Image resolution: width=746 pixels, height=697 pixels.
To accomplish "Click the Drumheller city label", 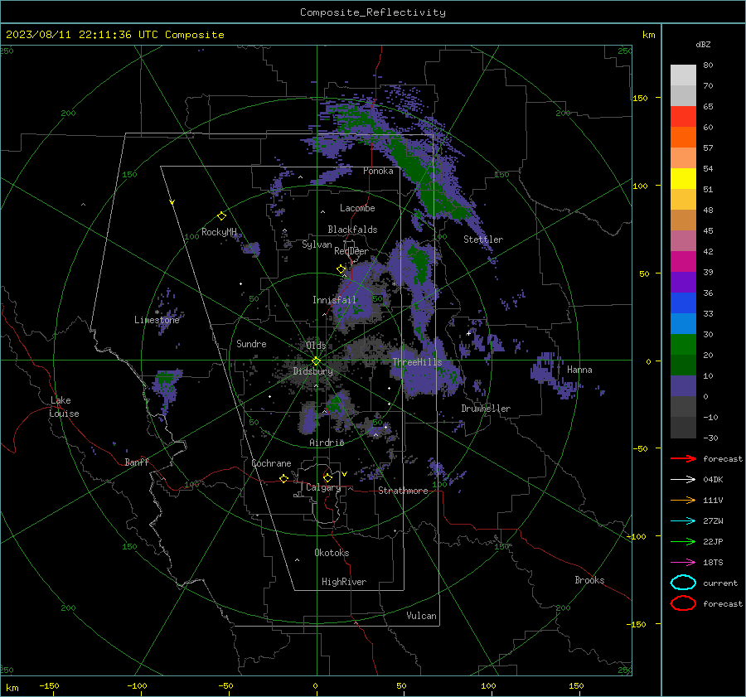I will (x=486, y=409).
